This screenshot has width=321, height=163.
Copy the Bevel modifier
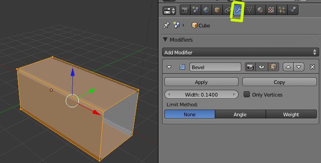(280, 82)
